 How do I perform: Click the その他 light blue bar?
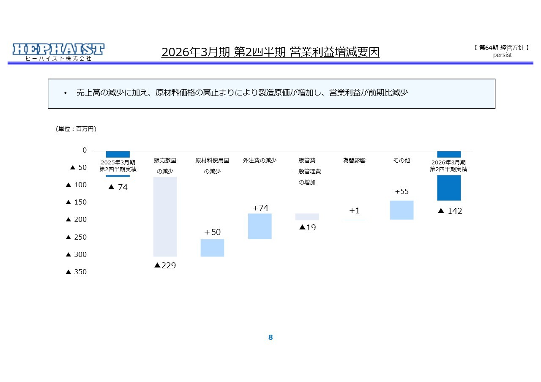[402, 210]
